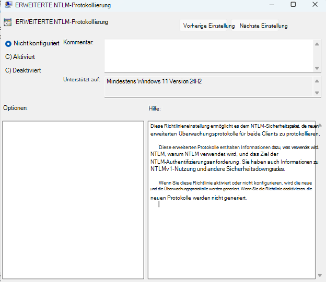The image size is (326, 282).
Task: Click the policy setting icon beside the heading
Action: 8,22
